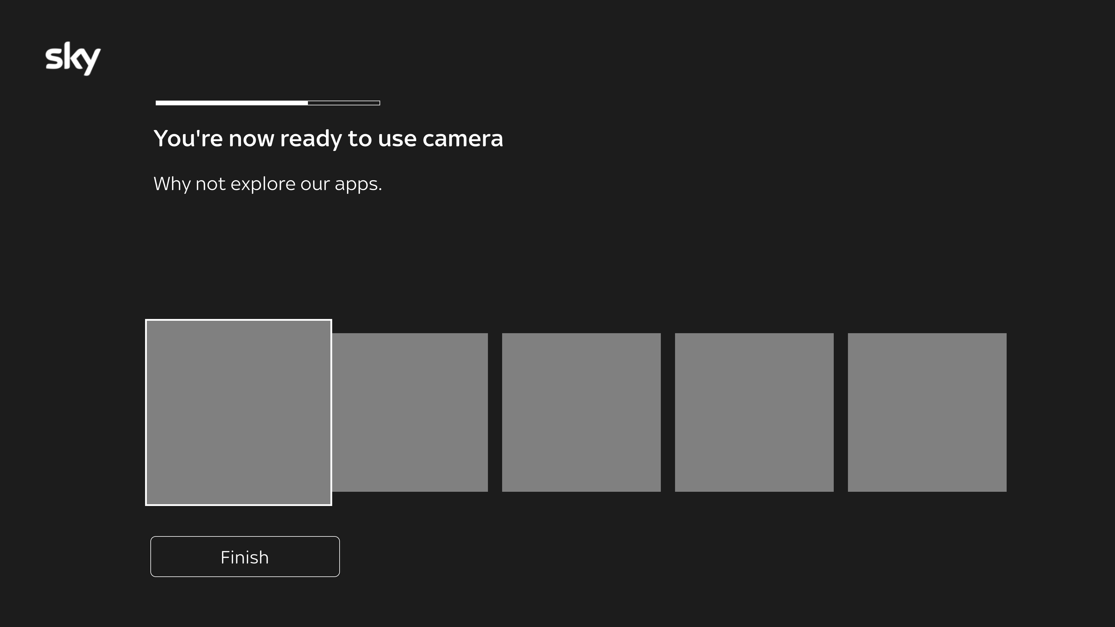Choose the fourth app tile
The image size is (1115, 627).
tap(754, 412)
